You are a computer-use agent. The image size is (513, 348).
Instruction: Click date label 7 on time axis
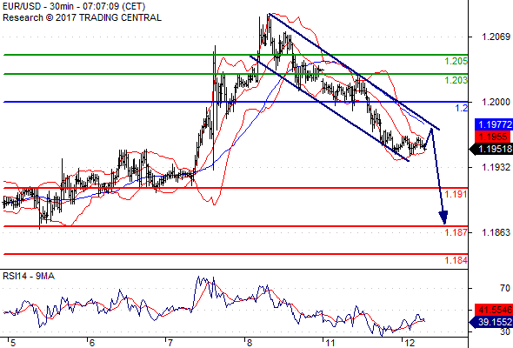170,343
